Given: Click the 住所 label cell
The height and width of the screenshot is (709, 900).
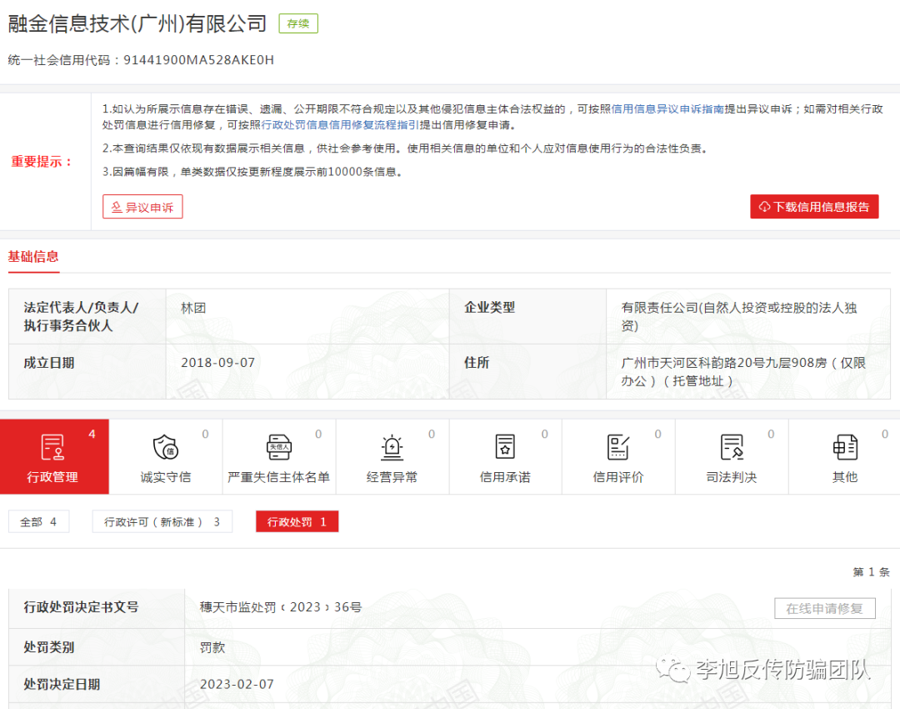Looking at the screenshot, I should pos(527,372).
